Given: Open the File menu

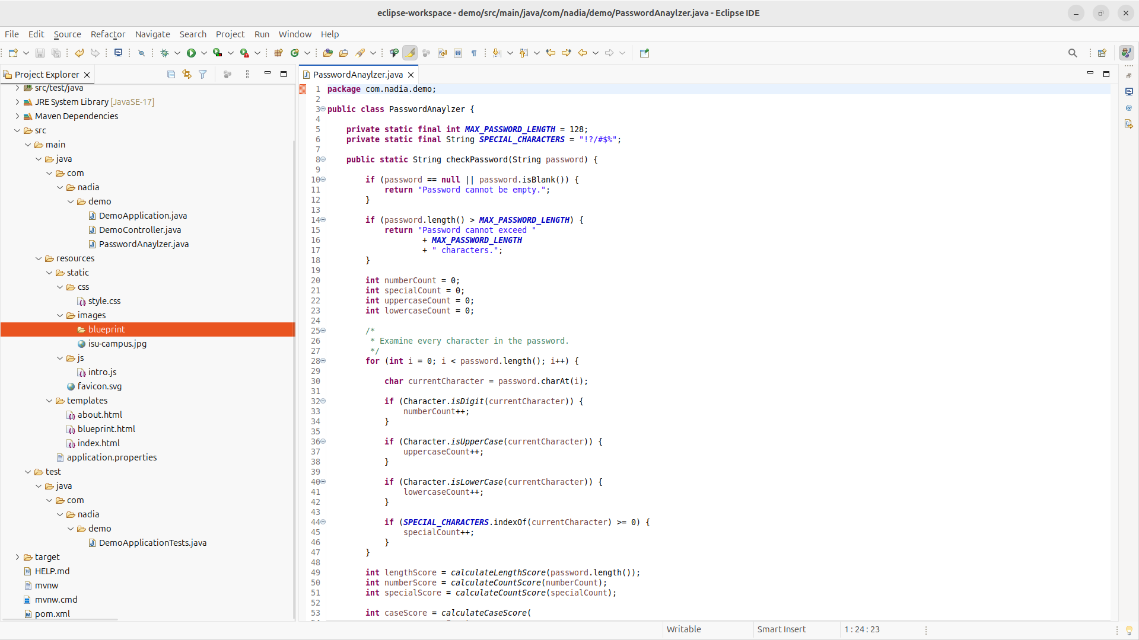Looking at the screenshot, I should tap(12, 34).
